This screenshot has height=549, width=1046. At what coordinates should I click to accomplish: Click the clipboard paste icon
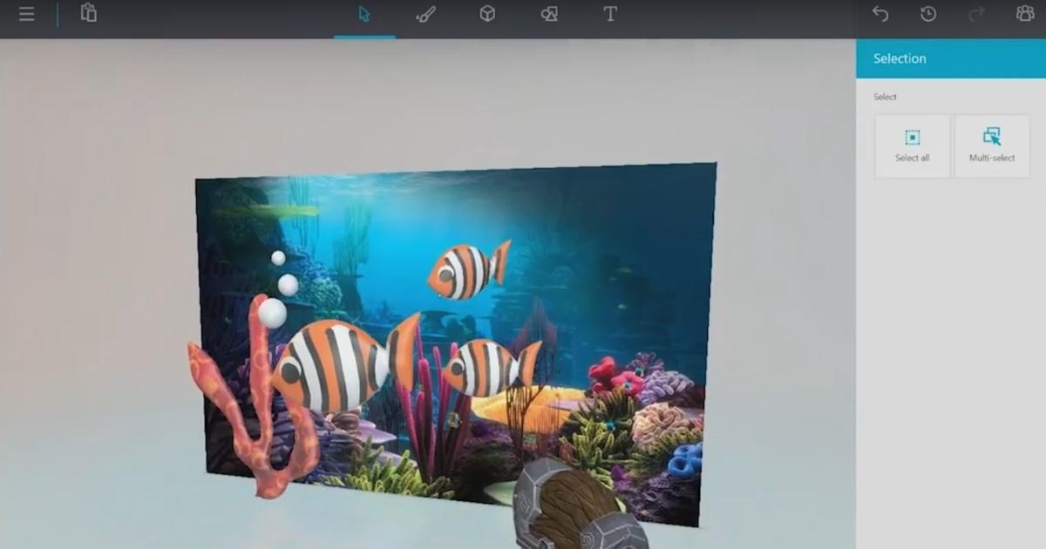[x=87, y=14]
